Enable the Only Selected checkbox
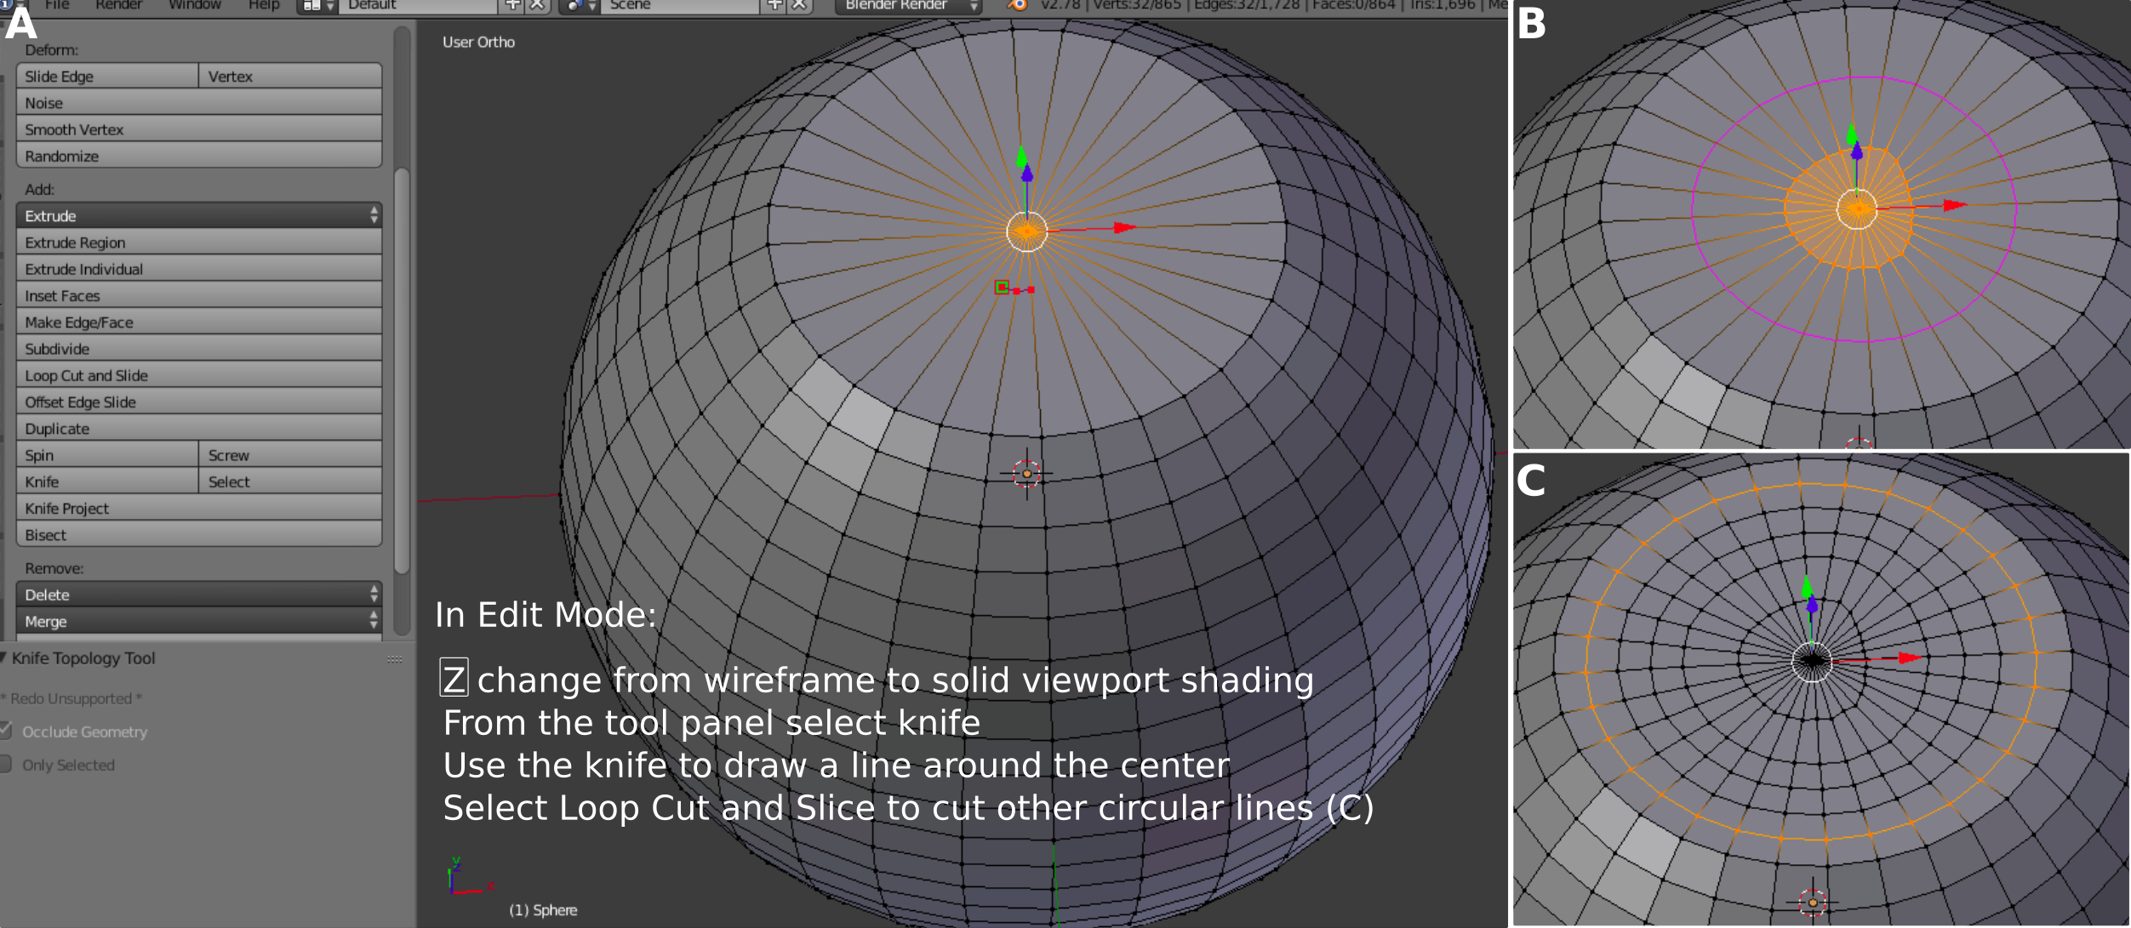2131x928 pixels. [x=6, y=764]
